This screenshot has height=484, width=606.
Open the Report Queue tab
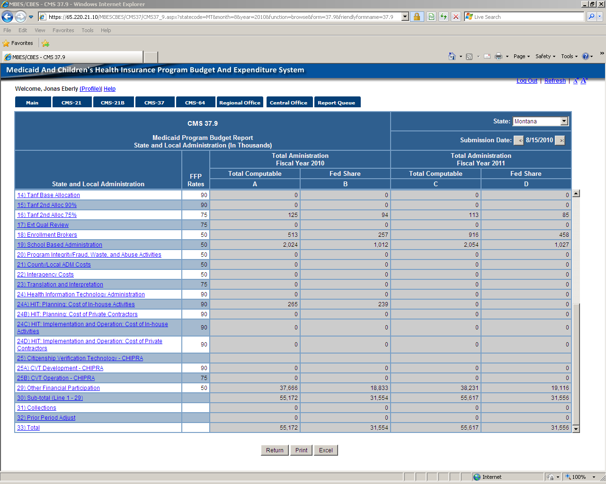337,103
